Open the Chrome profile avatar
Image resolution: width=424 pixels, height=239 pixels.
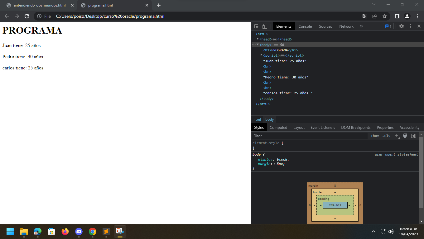pos(407,16)
